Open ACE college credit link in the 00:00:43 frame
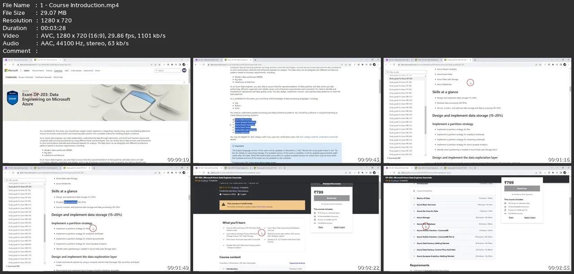The width and height of the screenshot is (574, 274). pos(318,136)
